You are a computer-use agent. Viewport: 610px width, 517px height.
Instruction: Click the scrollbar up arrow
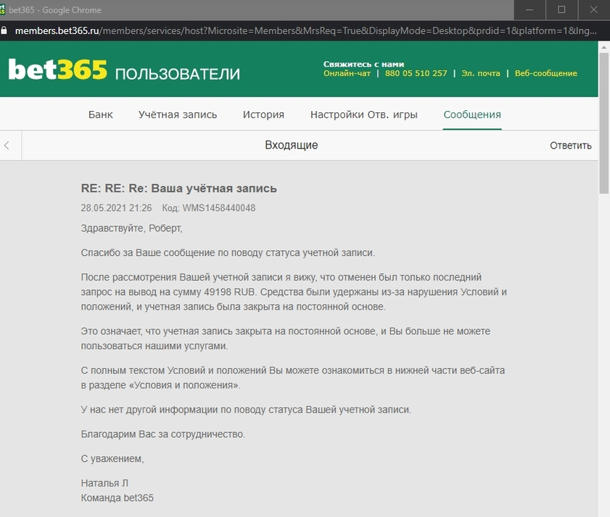[603, 47]
